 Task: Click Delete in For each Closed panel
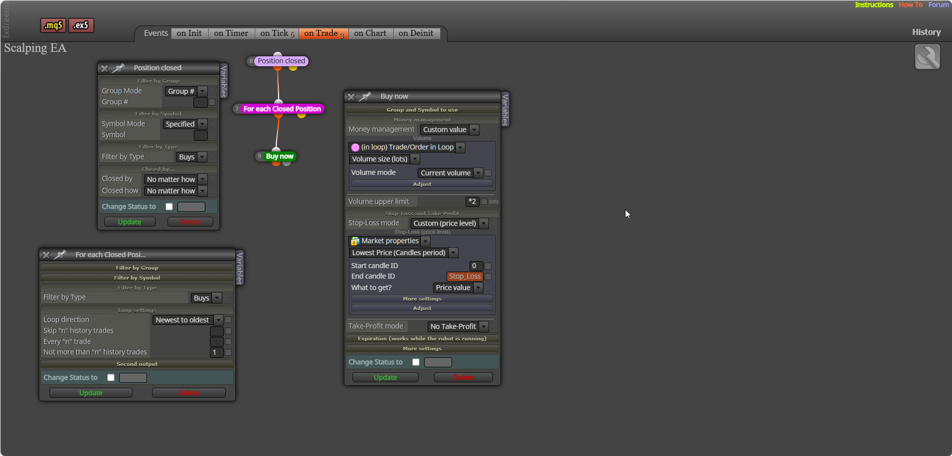coord(189,393)
